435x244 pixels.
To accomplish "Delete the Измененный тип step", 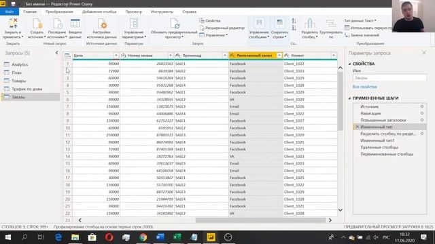I will [x=357, y=127].
